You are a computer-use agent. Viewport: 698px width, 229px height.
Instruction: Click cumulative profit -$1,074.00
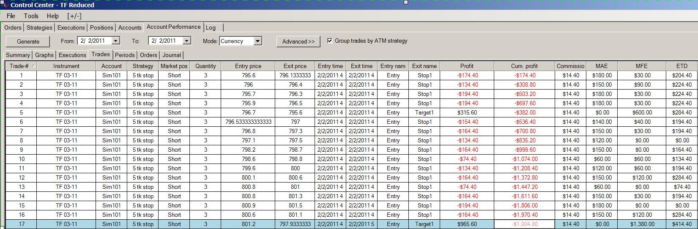(x=525, y=159)
